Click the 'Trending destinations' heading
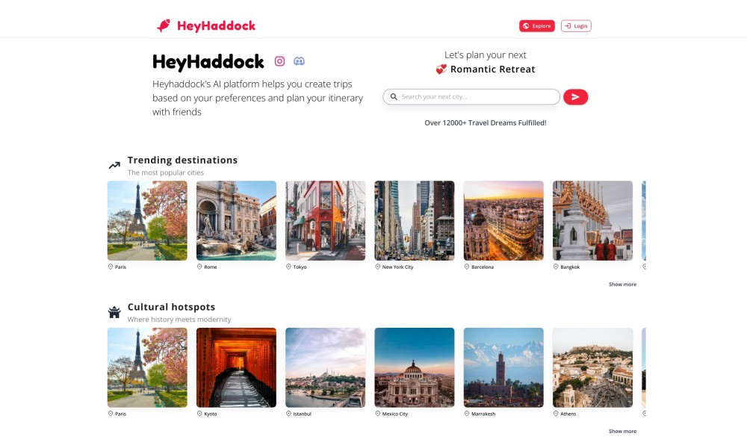The width and height of the screenshot is (747, 448). 182,160
